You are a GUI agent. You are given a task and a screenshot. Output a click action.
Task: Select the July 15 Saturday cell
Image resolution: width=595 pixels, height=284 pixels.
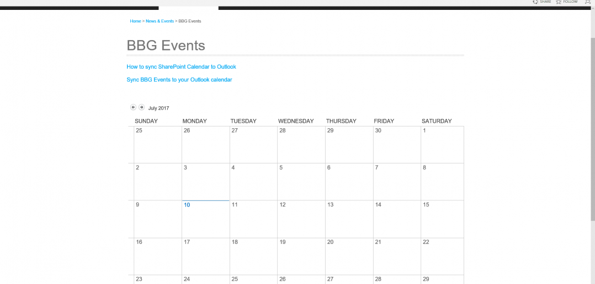(443, 220)
